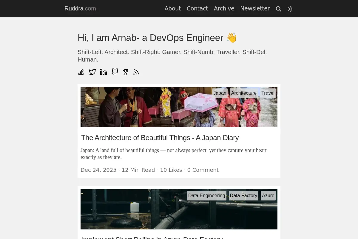
Task: Open the Japan Diary post title
Action: (160, 138)
